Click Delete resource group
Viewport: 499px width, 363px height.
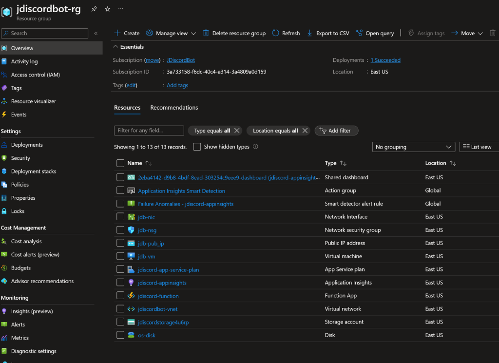click(234, 33)
